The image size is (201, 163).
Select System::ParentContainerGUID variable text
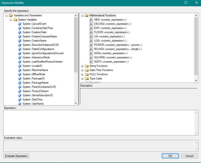coord(39,87)
